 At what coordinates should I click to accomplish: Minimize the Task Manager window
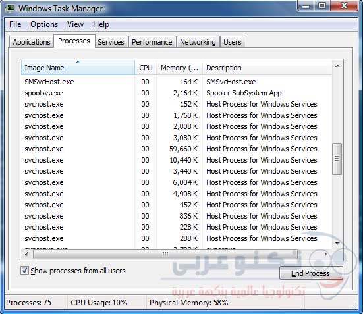(306, 5)
